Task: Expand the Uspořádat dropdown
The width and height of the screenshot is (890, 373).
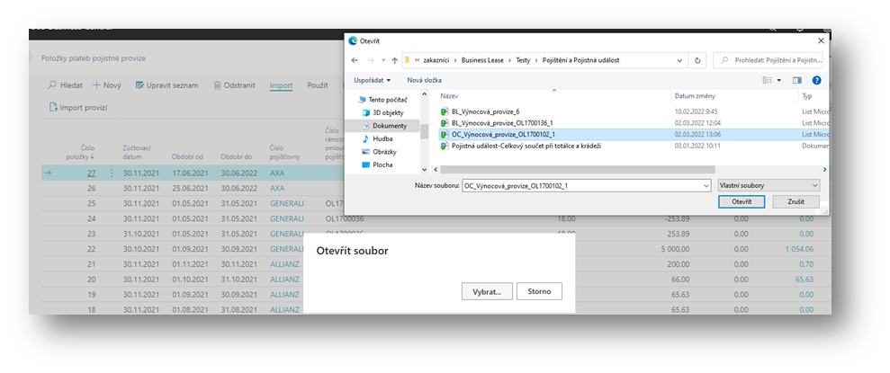Action: tap(373, 80)
